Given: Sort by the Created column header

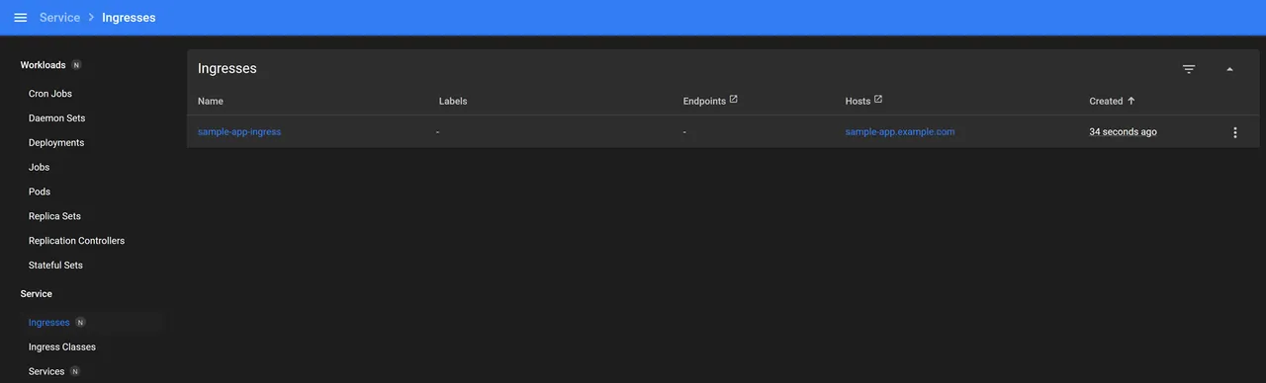Looking at the screenshot, I should [x=1106, y=101].
